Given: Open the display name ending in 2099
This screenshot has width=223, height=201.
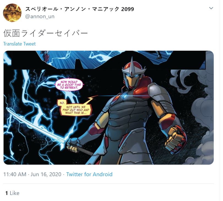Looking at the screenshot, I should pos(79,9).
